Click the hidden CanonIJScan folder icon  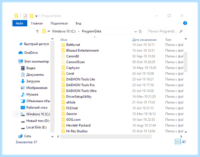63,62
